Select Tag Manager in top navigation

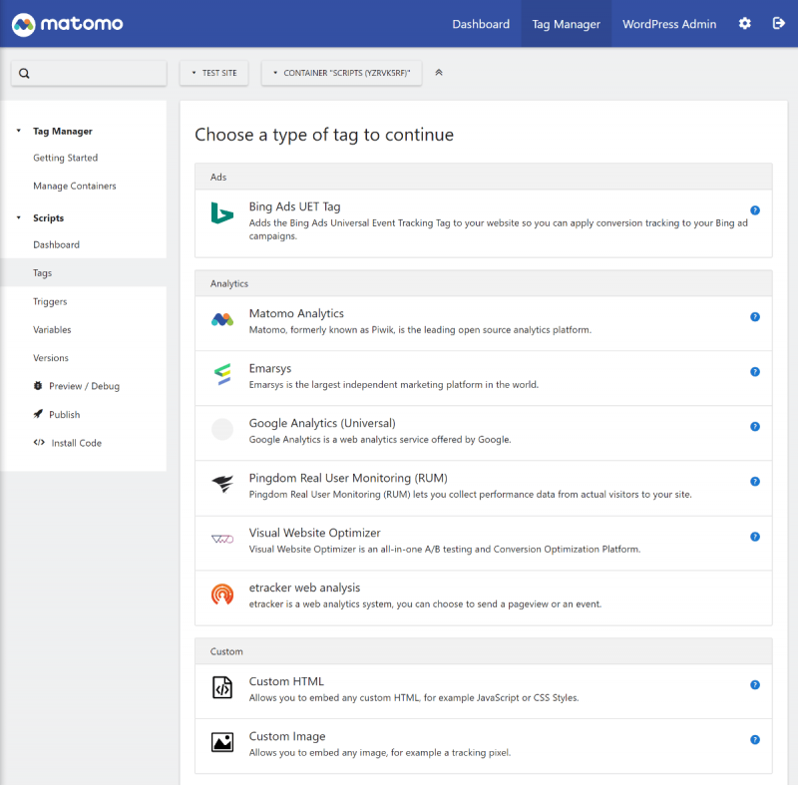(x=566, y=24)
